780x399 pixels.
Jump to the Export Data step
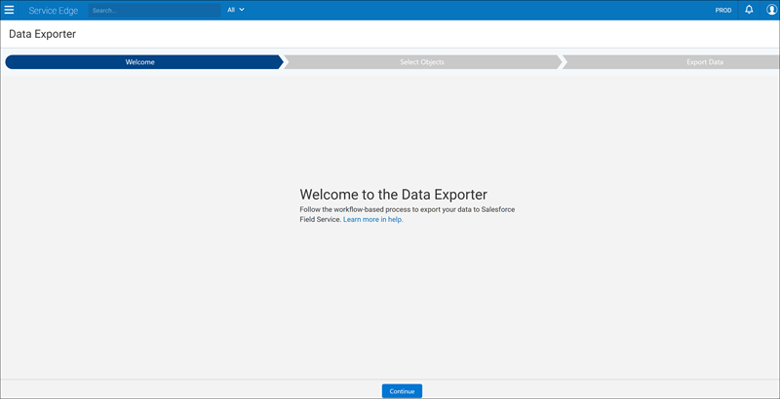[x=672, y=62]
